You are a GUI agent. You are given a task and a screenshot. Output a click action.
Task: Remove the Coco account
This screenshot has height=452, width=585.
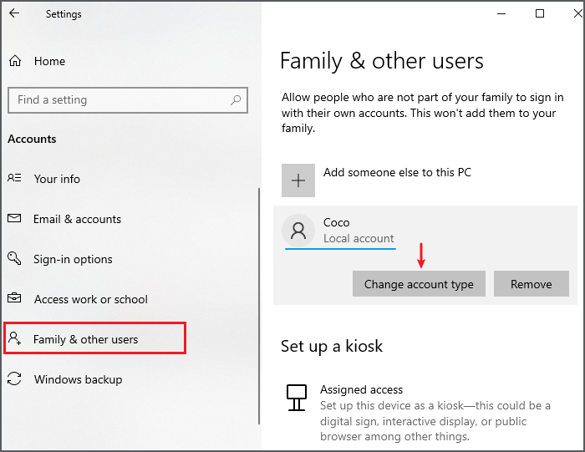tap(532, 284)
